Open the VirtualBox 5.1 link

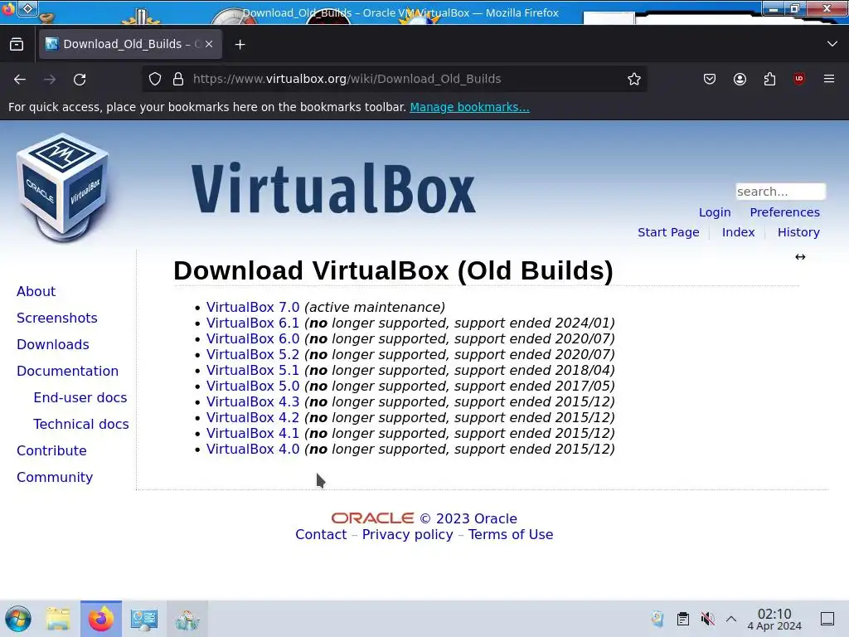click(253, 370)
